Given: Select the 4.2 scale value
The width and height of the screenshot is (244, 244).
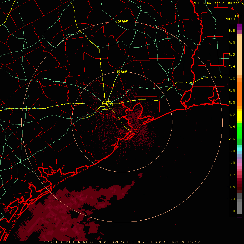Looking at the screenshot, I should coord(232,115).
